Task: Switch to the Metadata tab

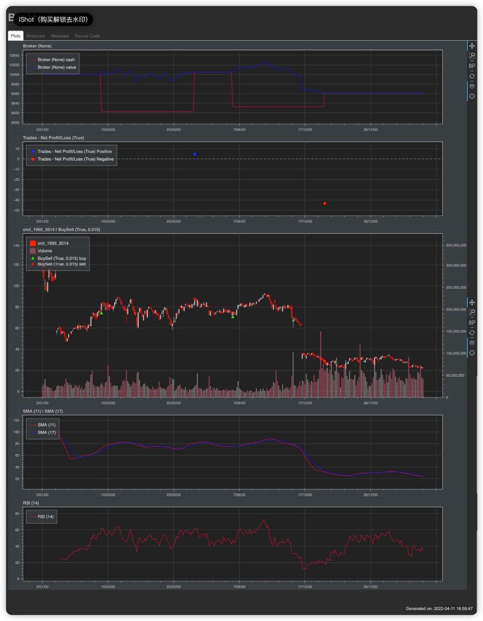Action: click(60, 36)
